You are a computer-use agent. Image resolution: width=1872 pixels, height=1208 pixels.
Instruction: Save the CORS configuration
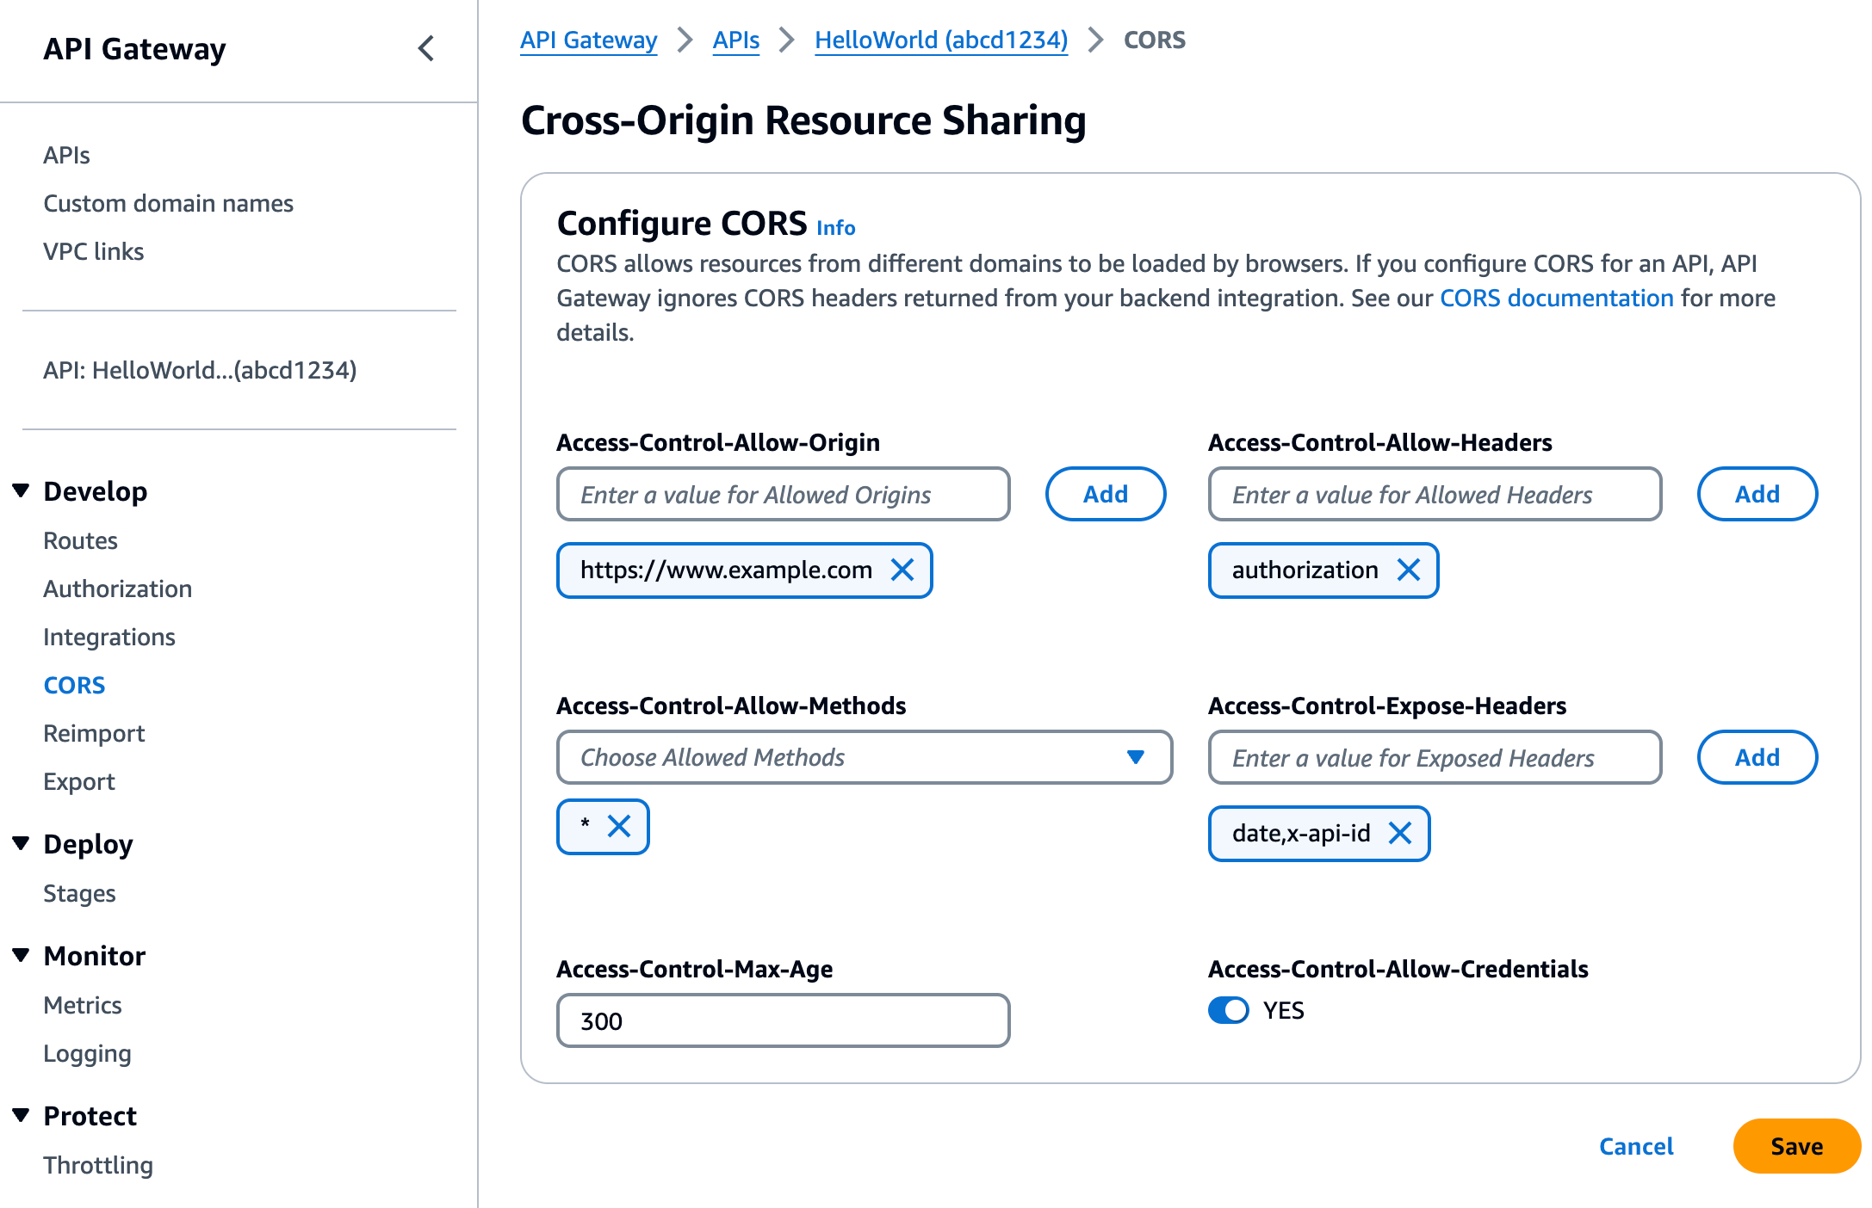coord(1795,1146)
